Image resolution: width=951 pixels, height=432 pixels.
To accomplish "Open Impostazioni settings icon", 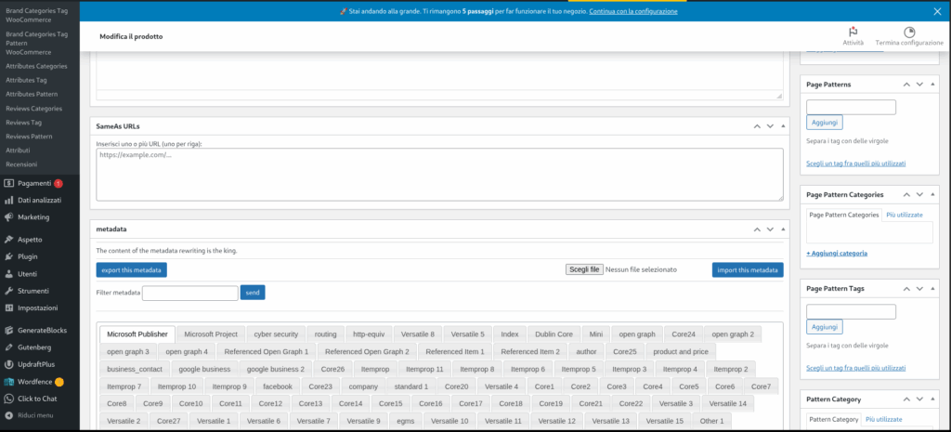I will click(x=9, y=308).
